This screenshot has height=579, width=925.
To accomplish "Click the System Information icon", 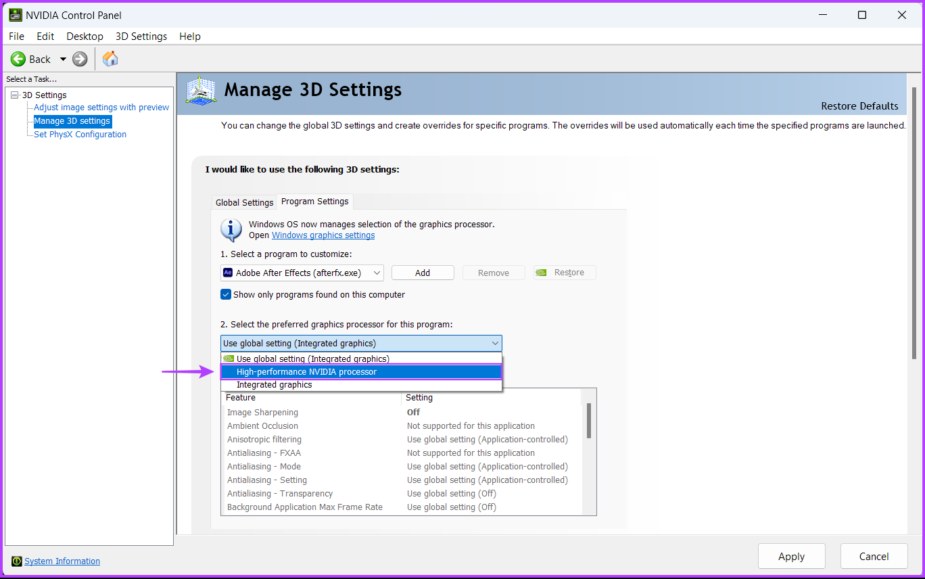I will point(17,561).
